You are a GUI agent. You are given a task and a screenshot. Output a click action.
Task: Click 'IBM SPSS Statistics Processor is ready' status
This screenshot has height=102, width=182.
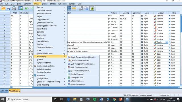(138, 95)
